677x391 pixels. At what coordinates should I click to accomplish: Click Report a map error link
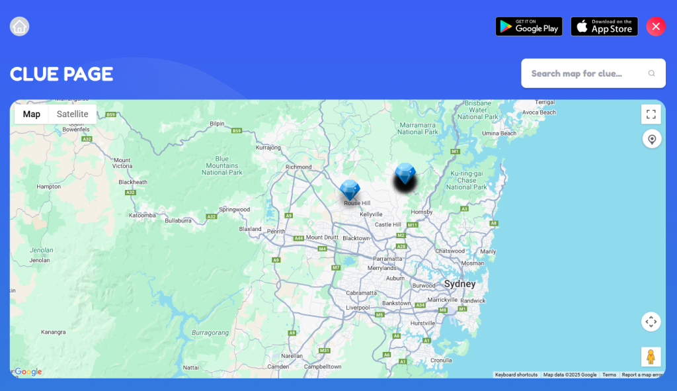642,374
